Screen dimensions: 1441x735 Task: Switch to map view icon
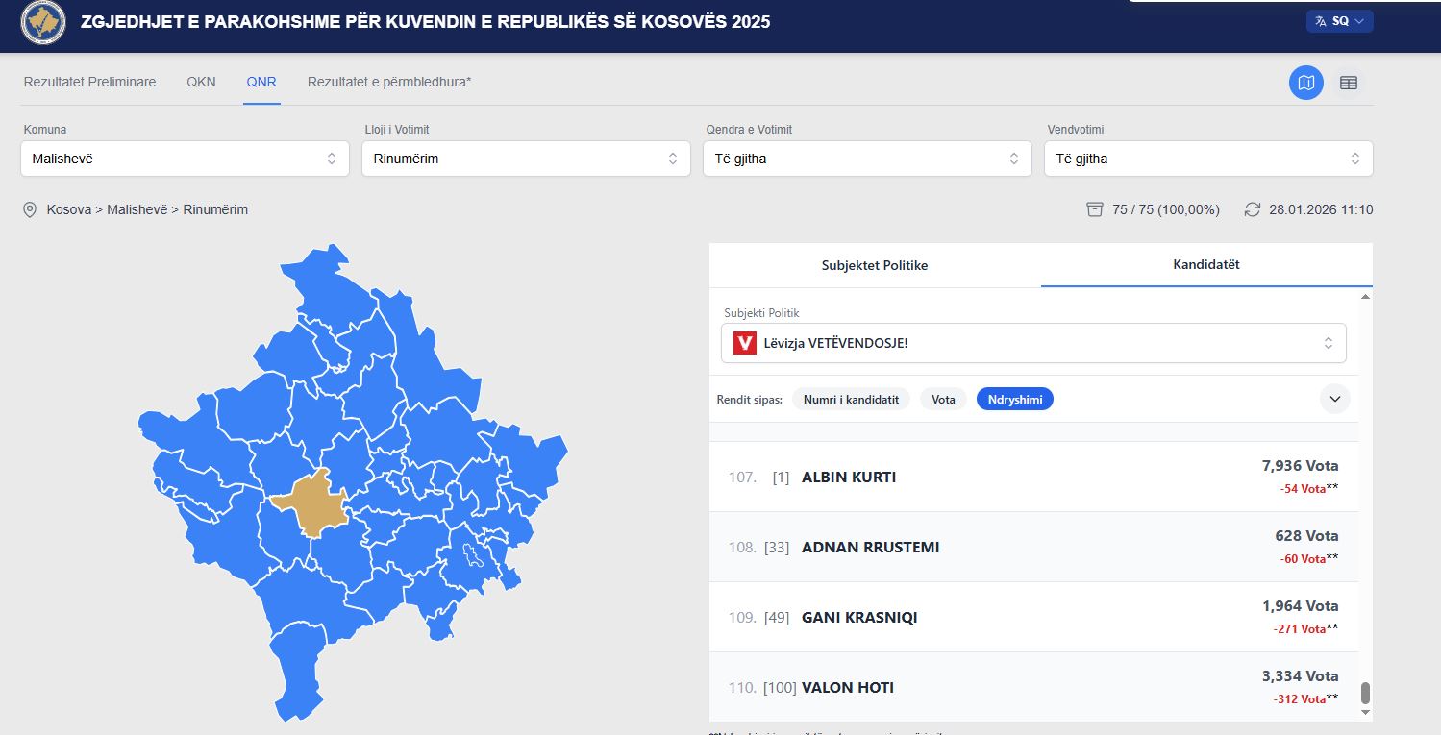click(1305, 83)
